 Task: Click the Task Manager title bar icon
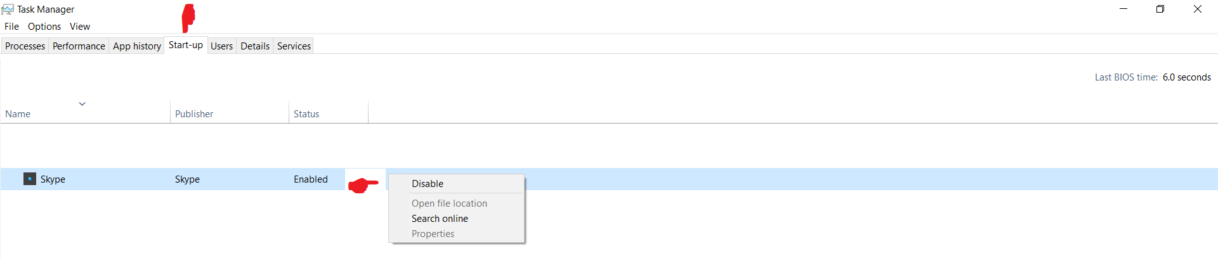point(8,9)
